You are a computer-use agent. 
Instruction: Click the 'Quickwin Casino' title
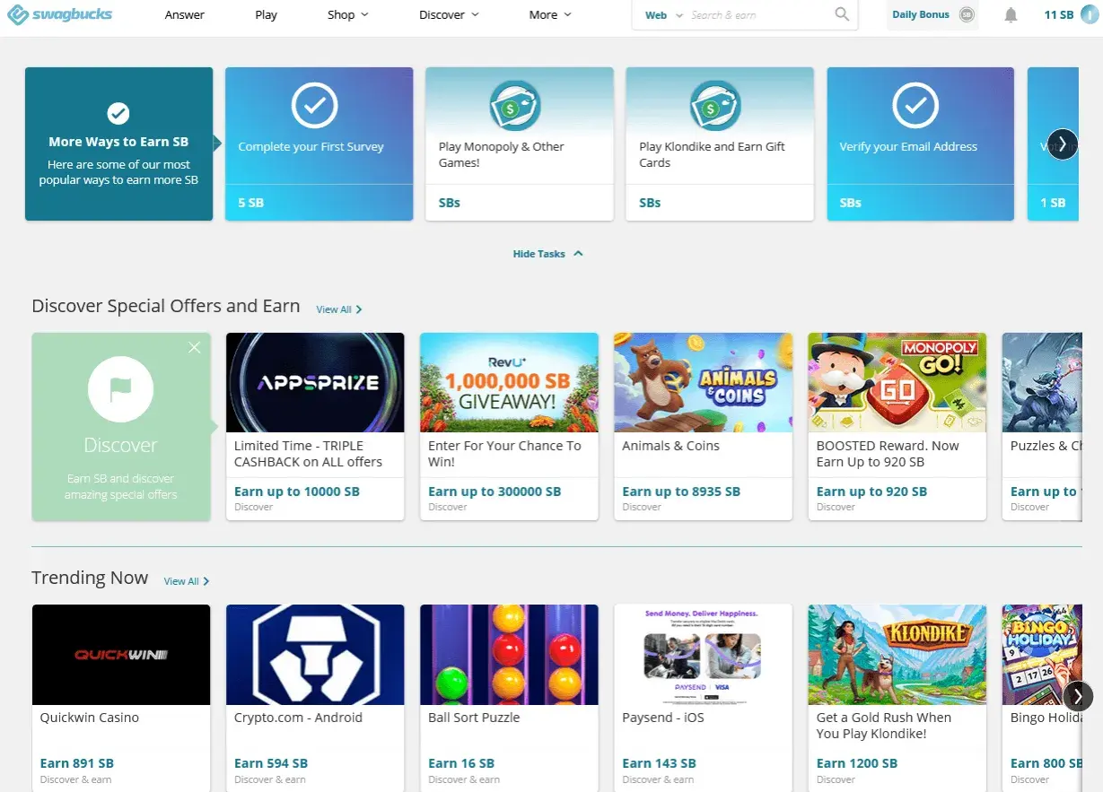click(x=90, y=718)
